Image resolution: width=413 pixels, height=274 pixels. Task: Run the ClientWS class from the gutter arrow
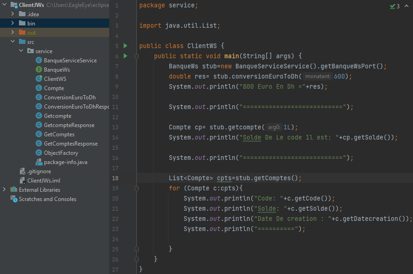125,46
